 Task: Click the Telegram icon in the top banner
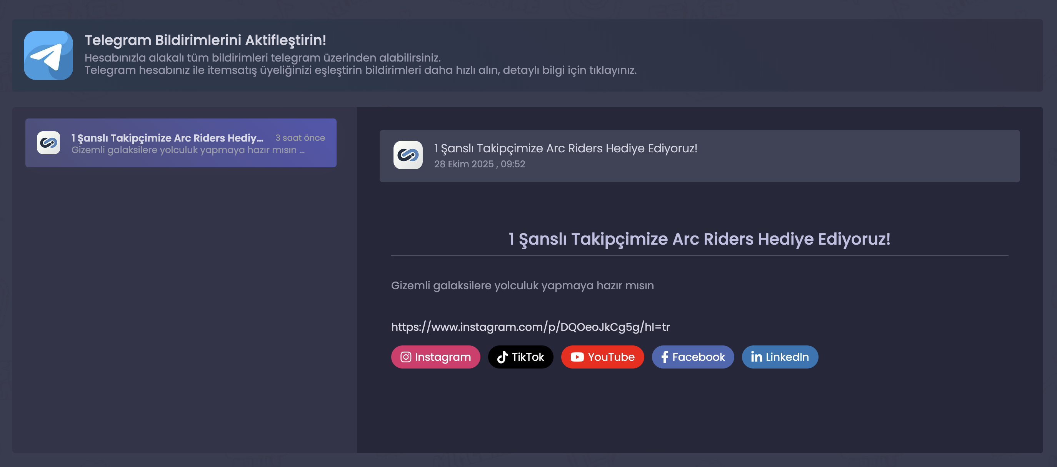[49, 56]
